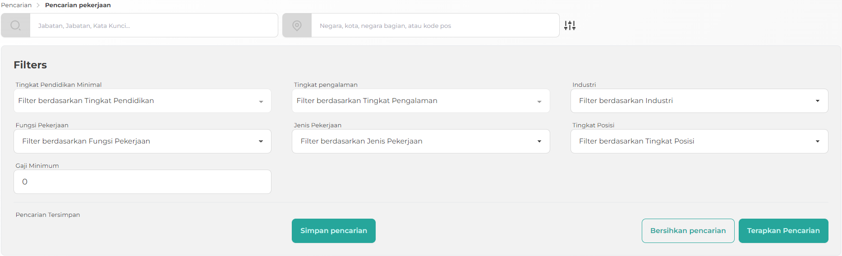This screenshot has width=842, height=256.
Task: Click arrow on Industri dropdown
Action: [817, 101]
